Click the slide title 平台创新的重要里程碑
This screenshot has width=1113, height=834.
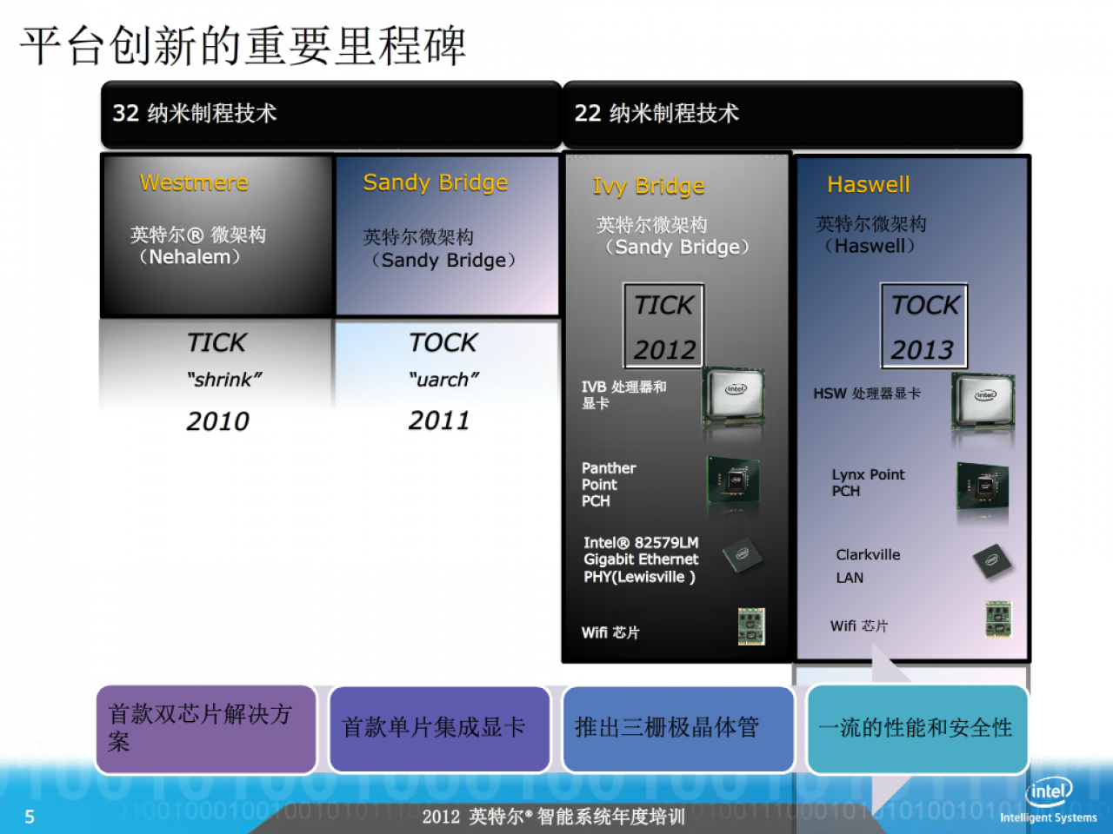point(243,46)
